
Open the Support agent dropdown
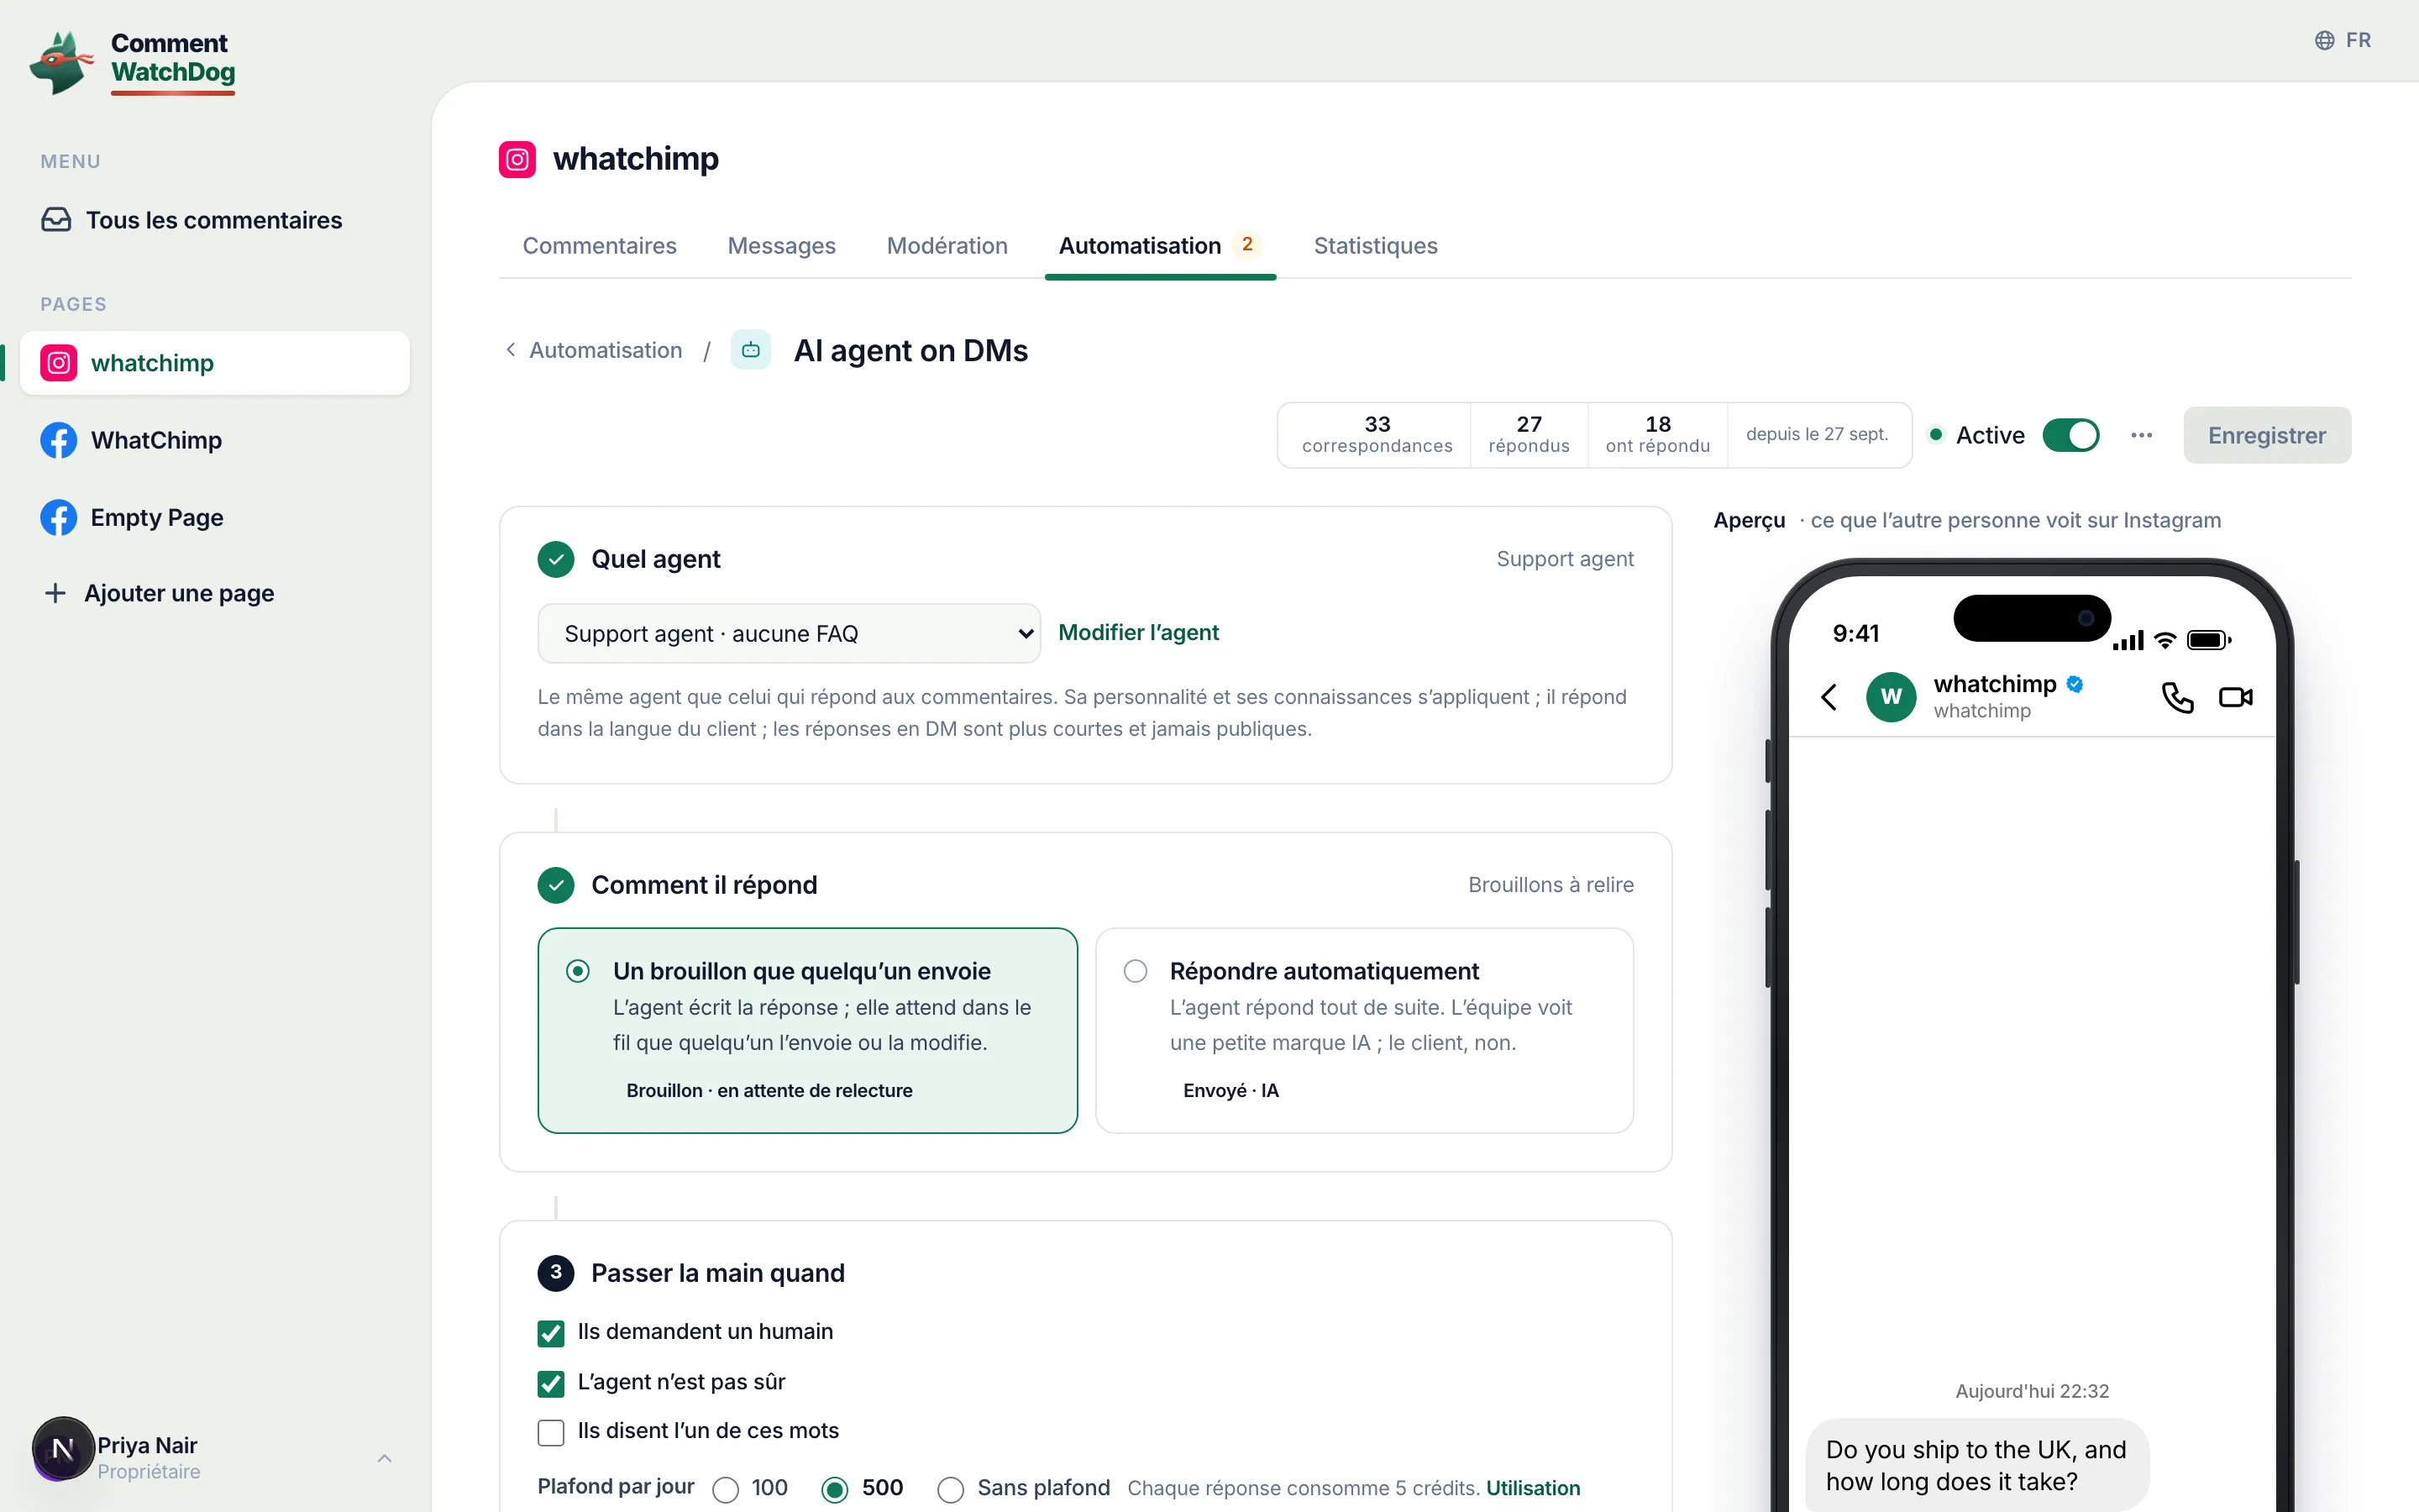pyautogui.click(x=789, y=633)
